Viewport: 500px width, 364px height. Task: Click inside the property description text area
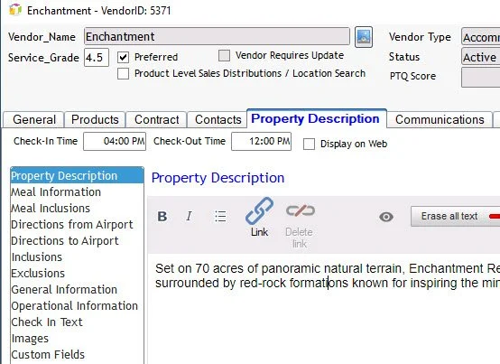click(x=324, y=310)
